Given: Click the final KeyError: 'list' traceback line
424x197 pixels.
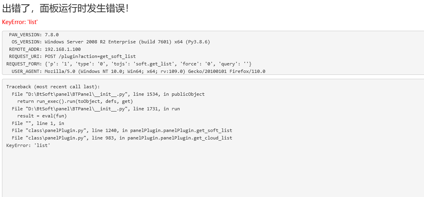Looking at the screenshot, I should tap(28, 145).
